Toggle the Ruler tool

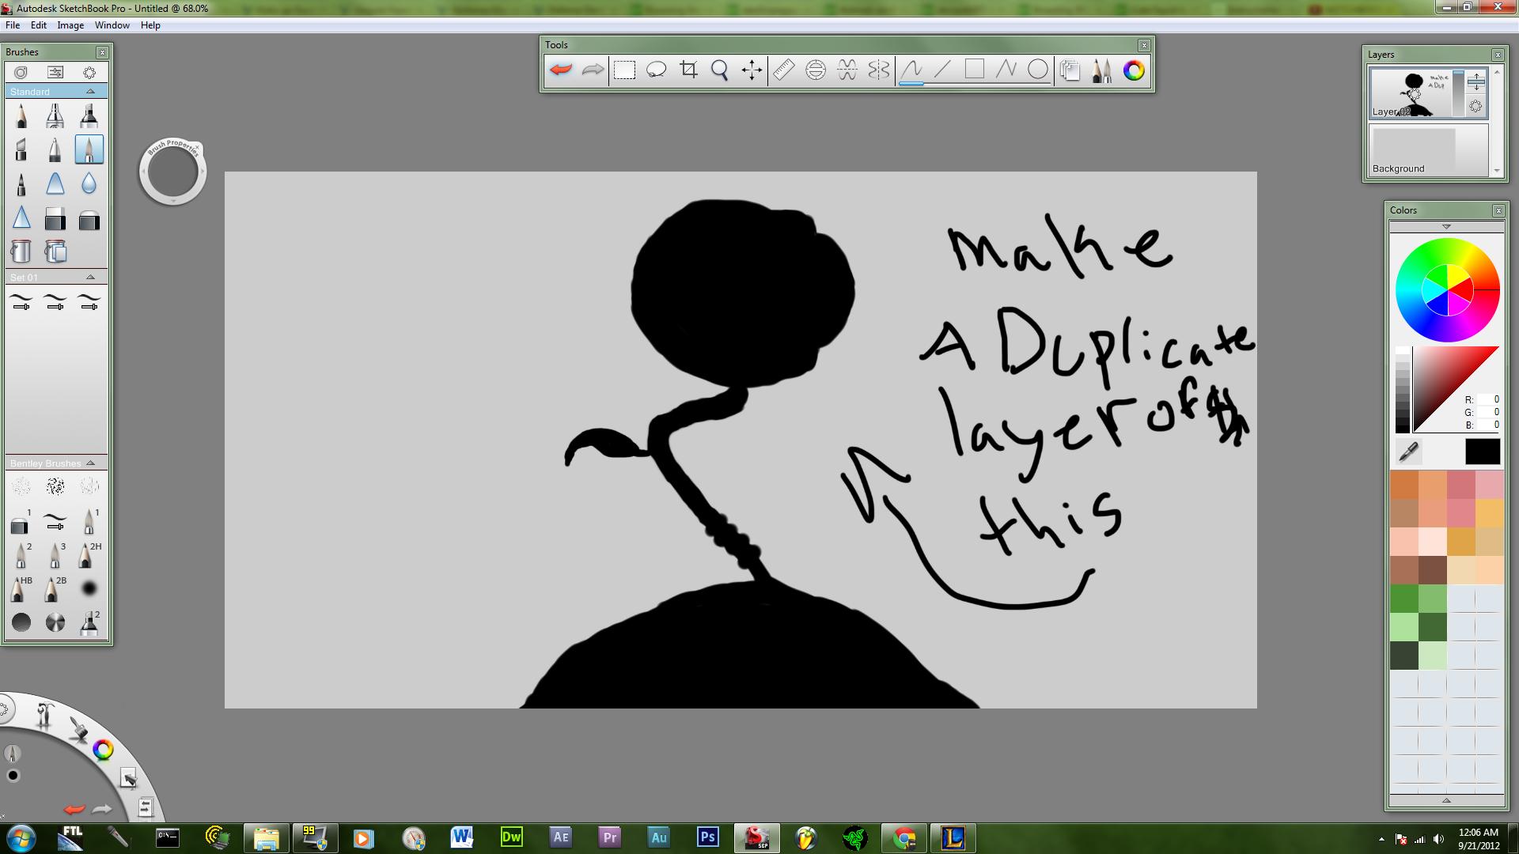[783, 70]
